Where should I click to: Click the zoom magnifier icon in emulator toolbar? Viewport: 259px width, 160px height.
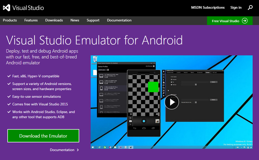click(164, 93)
